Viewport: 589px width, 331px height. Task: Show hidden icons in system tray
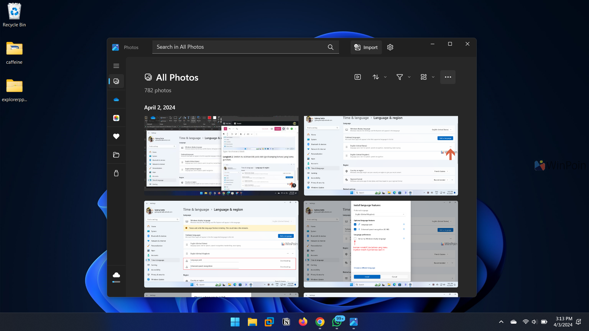click(501, 322)
